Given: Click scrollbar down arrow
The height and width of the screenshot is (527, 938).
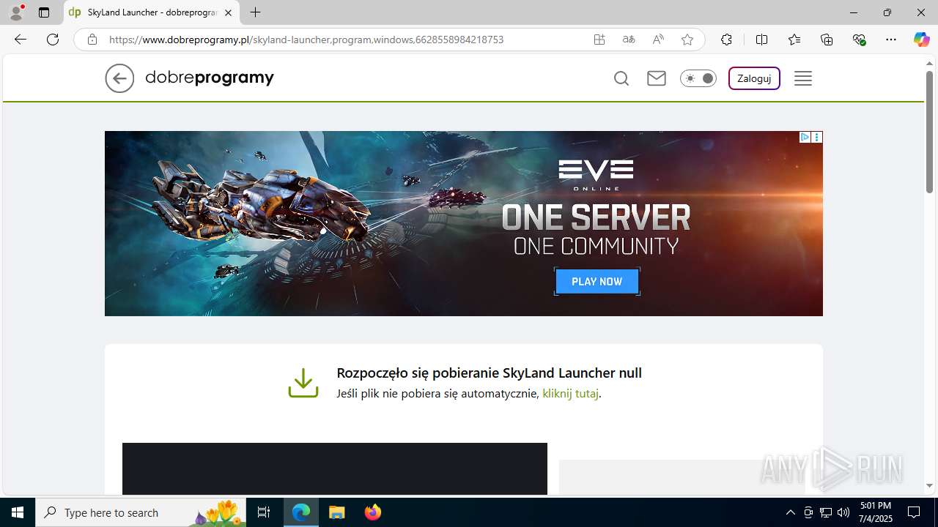Looking at the screenshot, I should [x=929, y=486].
